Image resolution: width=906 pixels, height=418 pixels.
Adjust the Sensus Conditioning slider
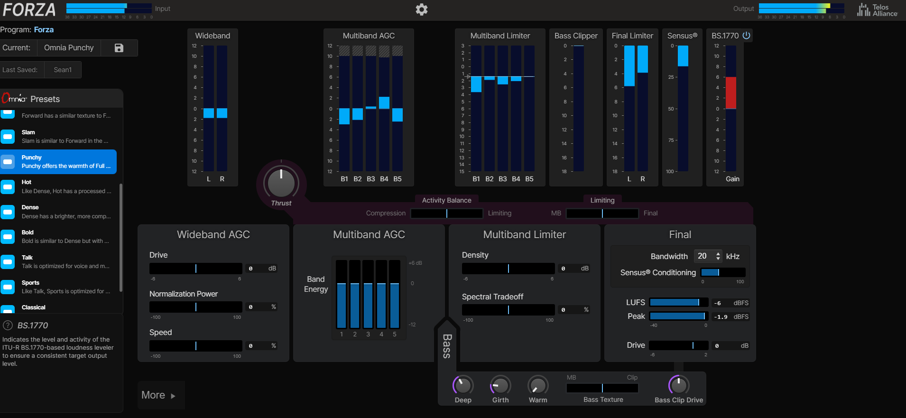pyautogui.click(x=723, y=272)
